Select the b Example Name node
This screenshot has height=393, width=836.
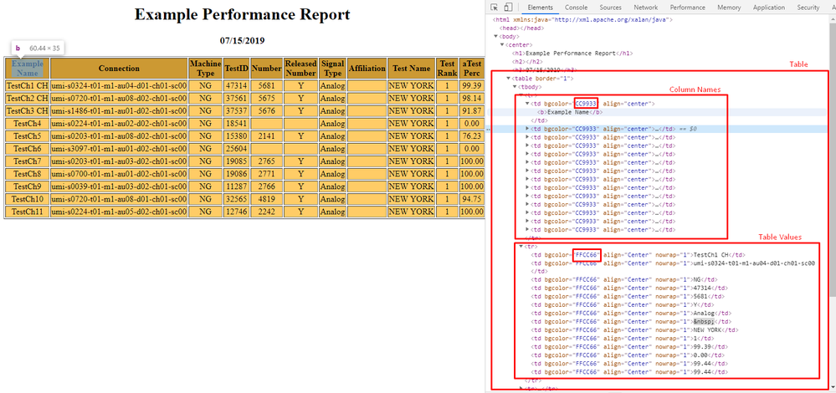point(568,112)
